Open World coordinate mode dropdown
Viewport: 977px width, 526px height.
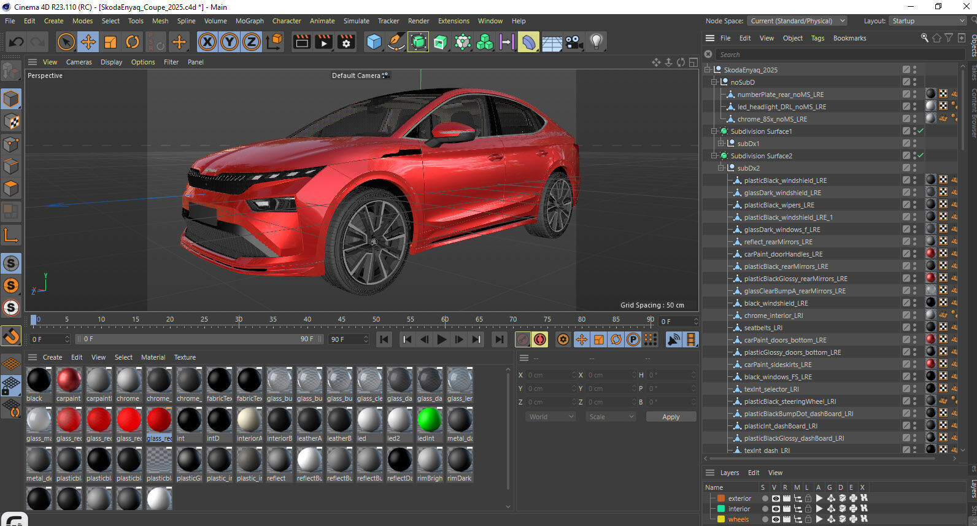[x=550, y=417]
